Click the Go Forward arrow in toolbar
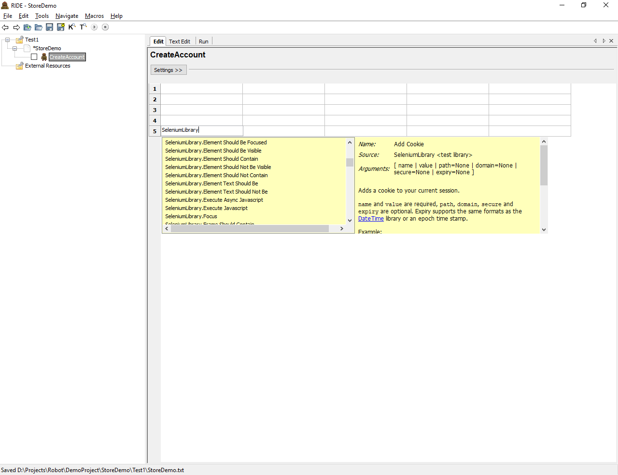This screenshot has width=618, height=475. (16, 28)
